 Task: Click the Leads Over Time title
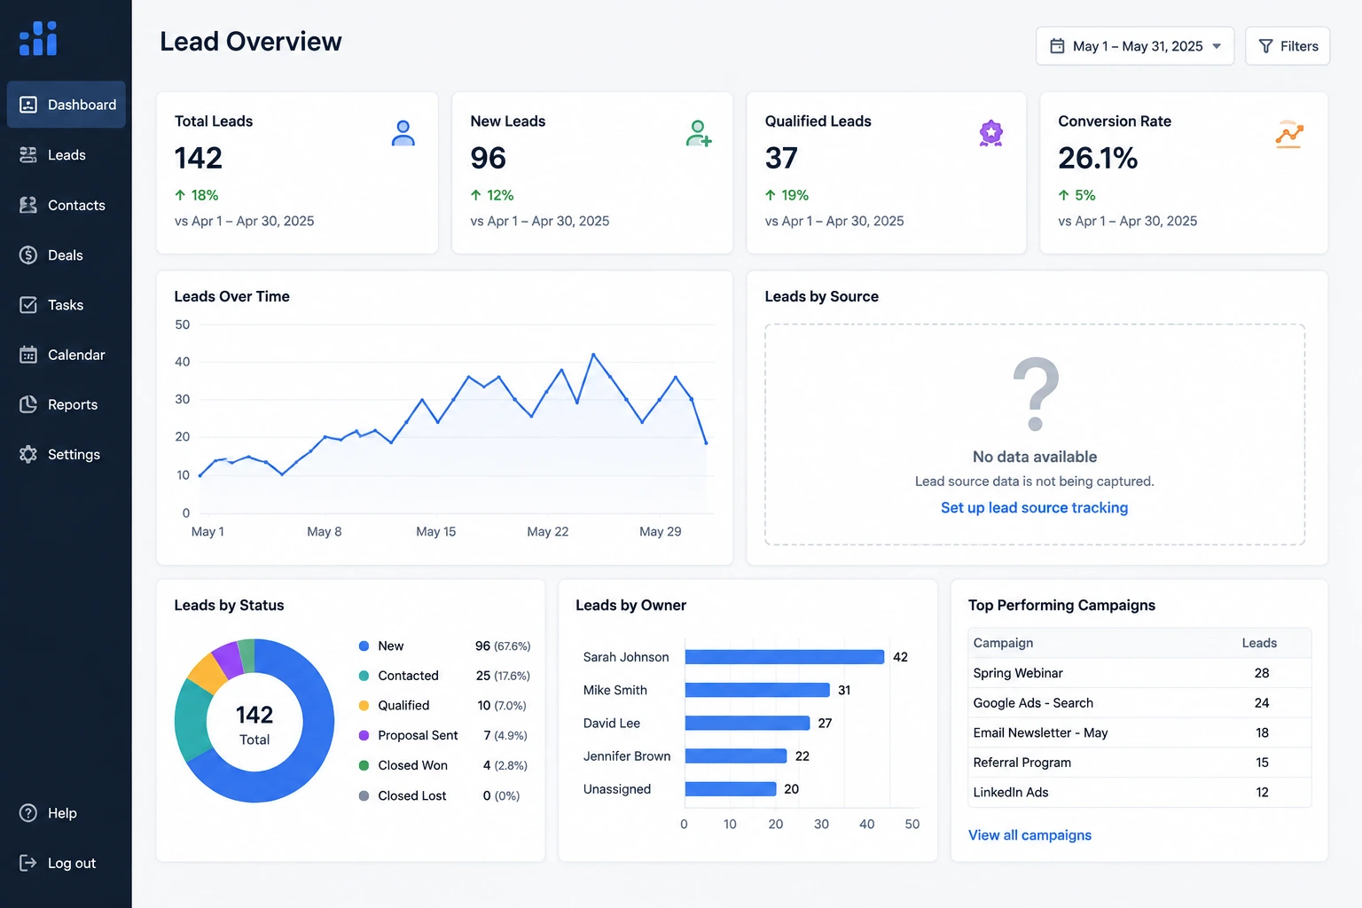click(x=232, y=296)
